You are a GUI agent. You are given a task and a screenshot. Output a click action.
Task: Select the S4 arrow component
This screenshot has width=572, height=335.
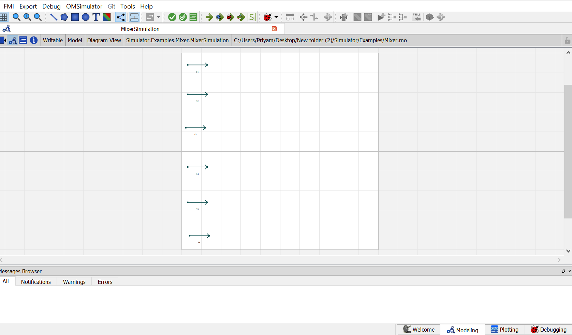tap(197, 167)
